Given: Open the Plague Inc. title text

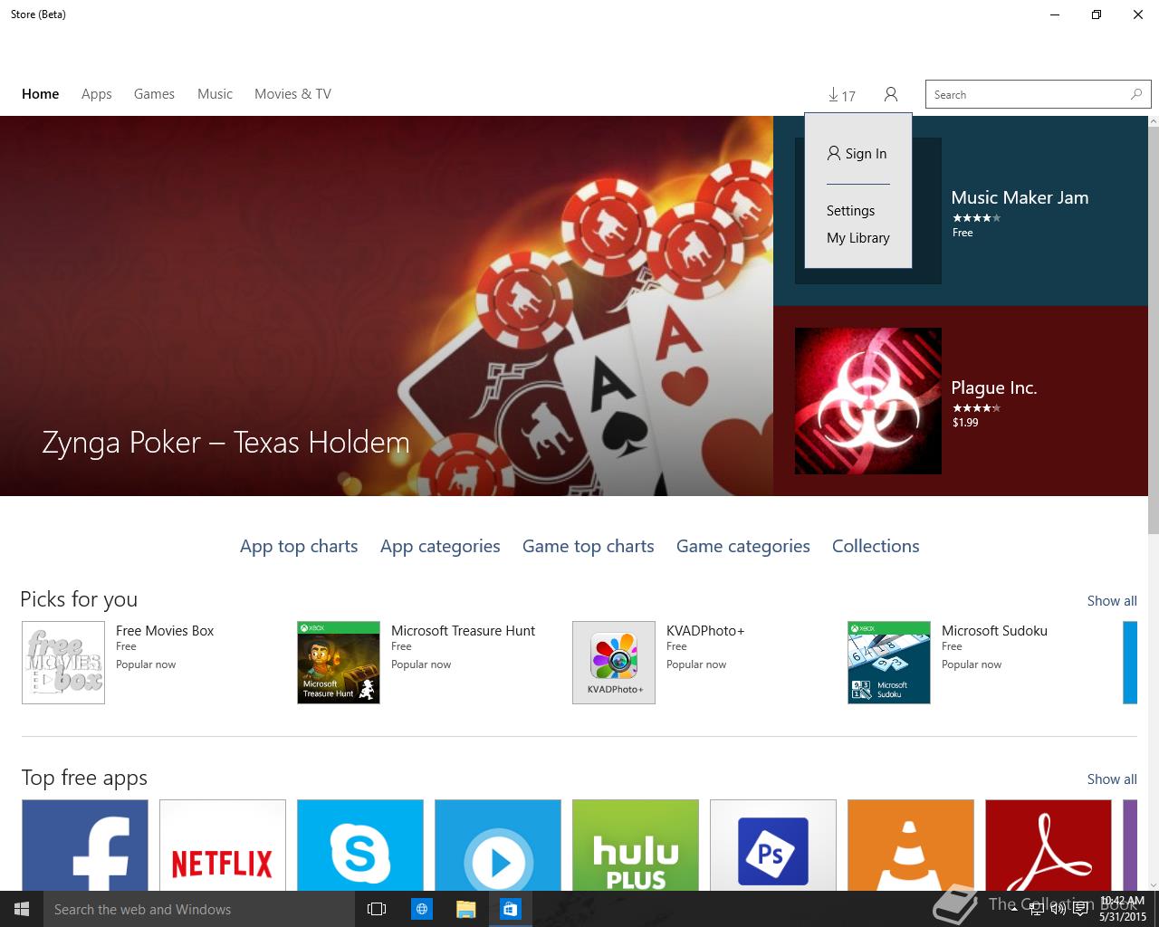Looking at the screenshot, I should [x=993, y=387].
